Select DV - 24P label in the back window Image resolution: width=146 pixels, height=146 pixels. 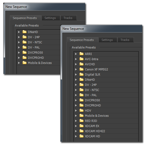coord(34,37)
